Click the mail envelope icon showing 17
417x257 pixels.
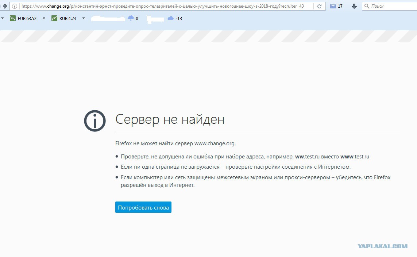click(333, 6)
